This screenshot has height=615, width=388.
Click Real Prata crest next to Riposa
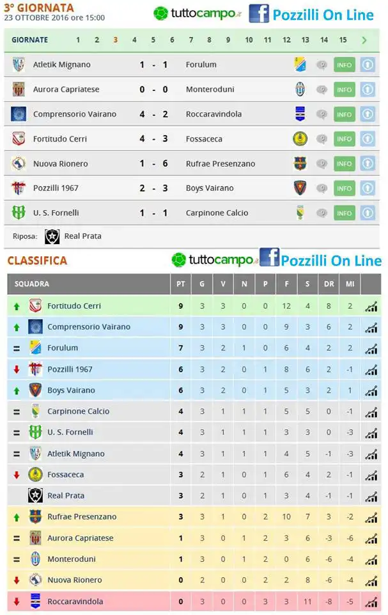pyautogui.click(x=52, y=236)
